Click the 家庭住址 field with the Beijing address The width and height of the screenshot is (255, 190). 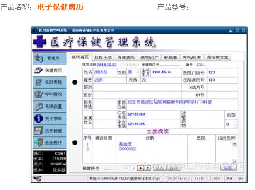tap(182, 104)
